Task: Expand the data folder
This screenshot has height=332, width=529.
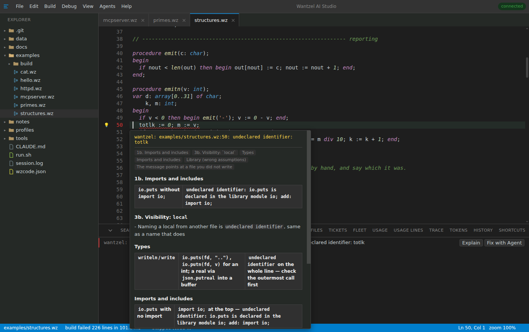Action: point(5,39)
